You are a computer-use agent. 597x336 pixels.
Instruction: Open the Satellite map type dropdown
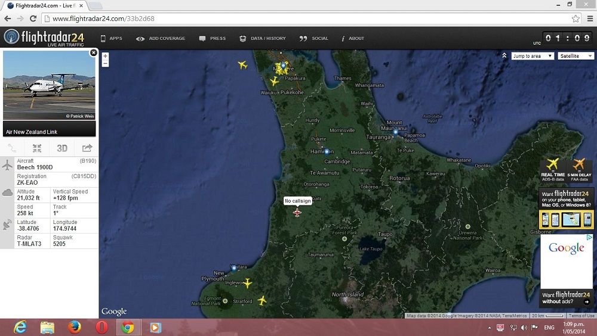pyautogui.click(x=576, y=56)
